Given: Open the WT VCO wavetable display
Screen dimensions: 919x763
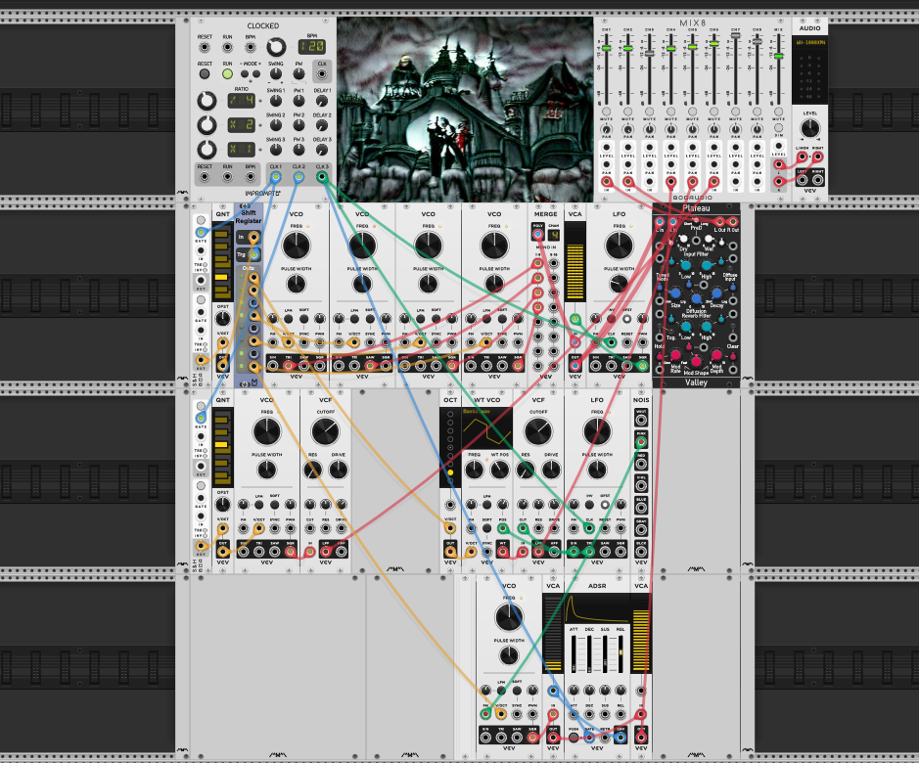Looking at the screenshot, I should [487, 430].
